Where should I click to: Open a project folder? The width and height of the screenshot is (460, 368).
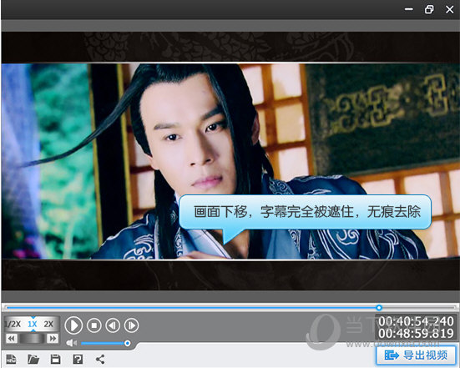coord(33,359)
